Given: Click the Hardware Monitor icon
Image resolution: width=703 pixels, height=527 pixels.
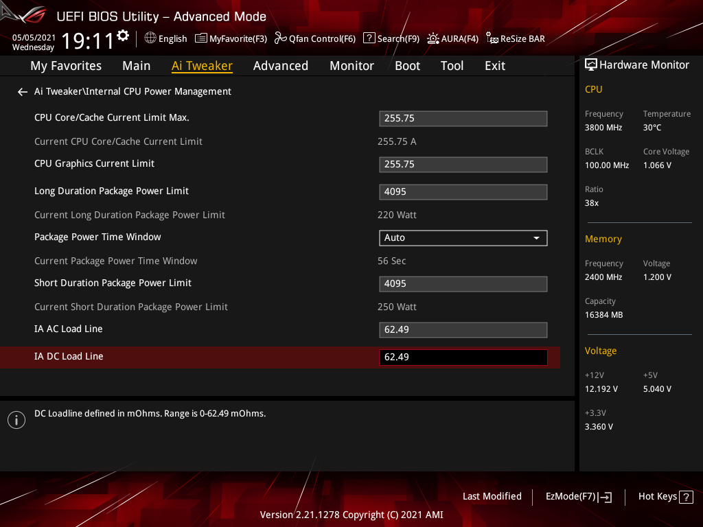Looking at the screenshot, I should (x=591, y=65).
